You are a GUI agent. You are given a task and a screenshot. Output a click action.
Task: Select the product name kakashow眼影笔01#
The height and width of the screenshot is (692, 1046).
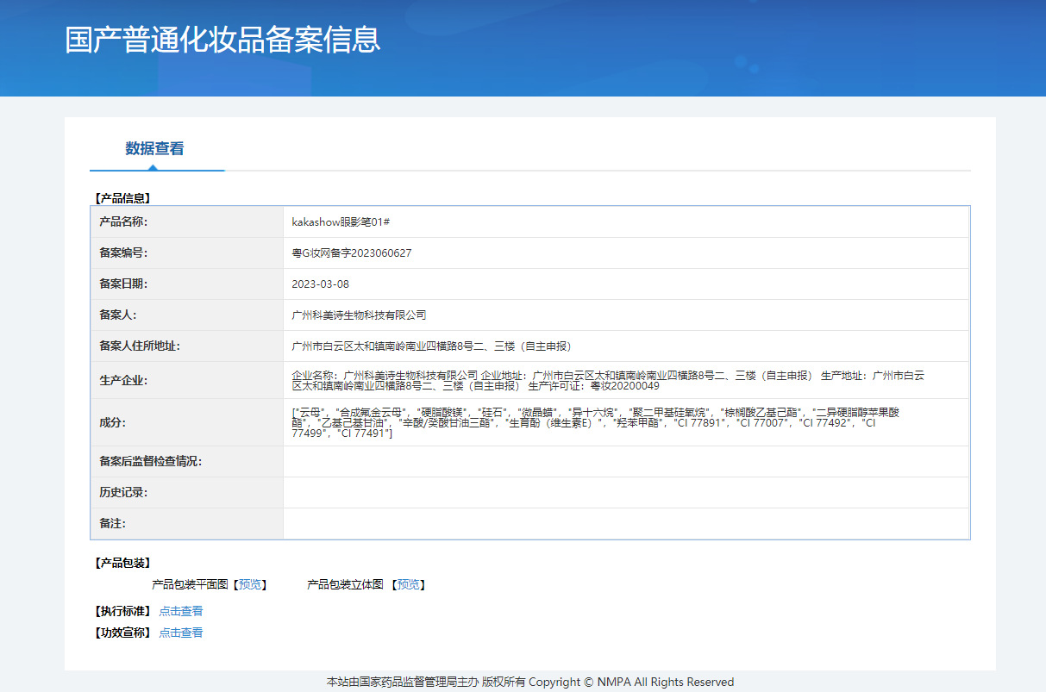click(x=341, y=222)
